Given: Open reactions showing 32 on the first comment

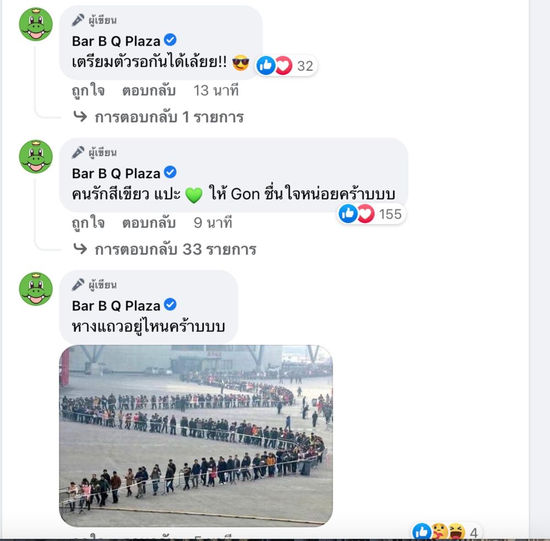Looking at the screenshot, I should (286, 65).
